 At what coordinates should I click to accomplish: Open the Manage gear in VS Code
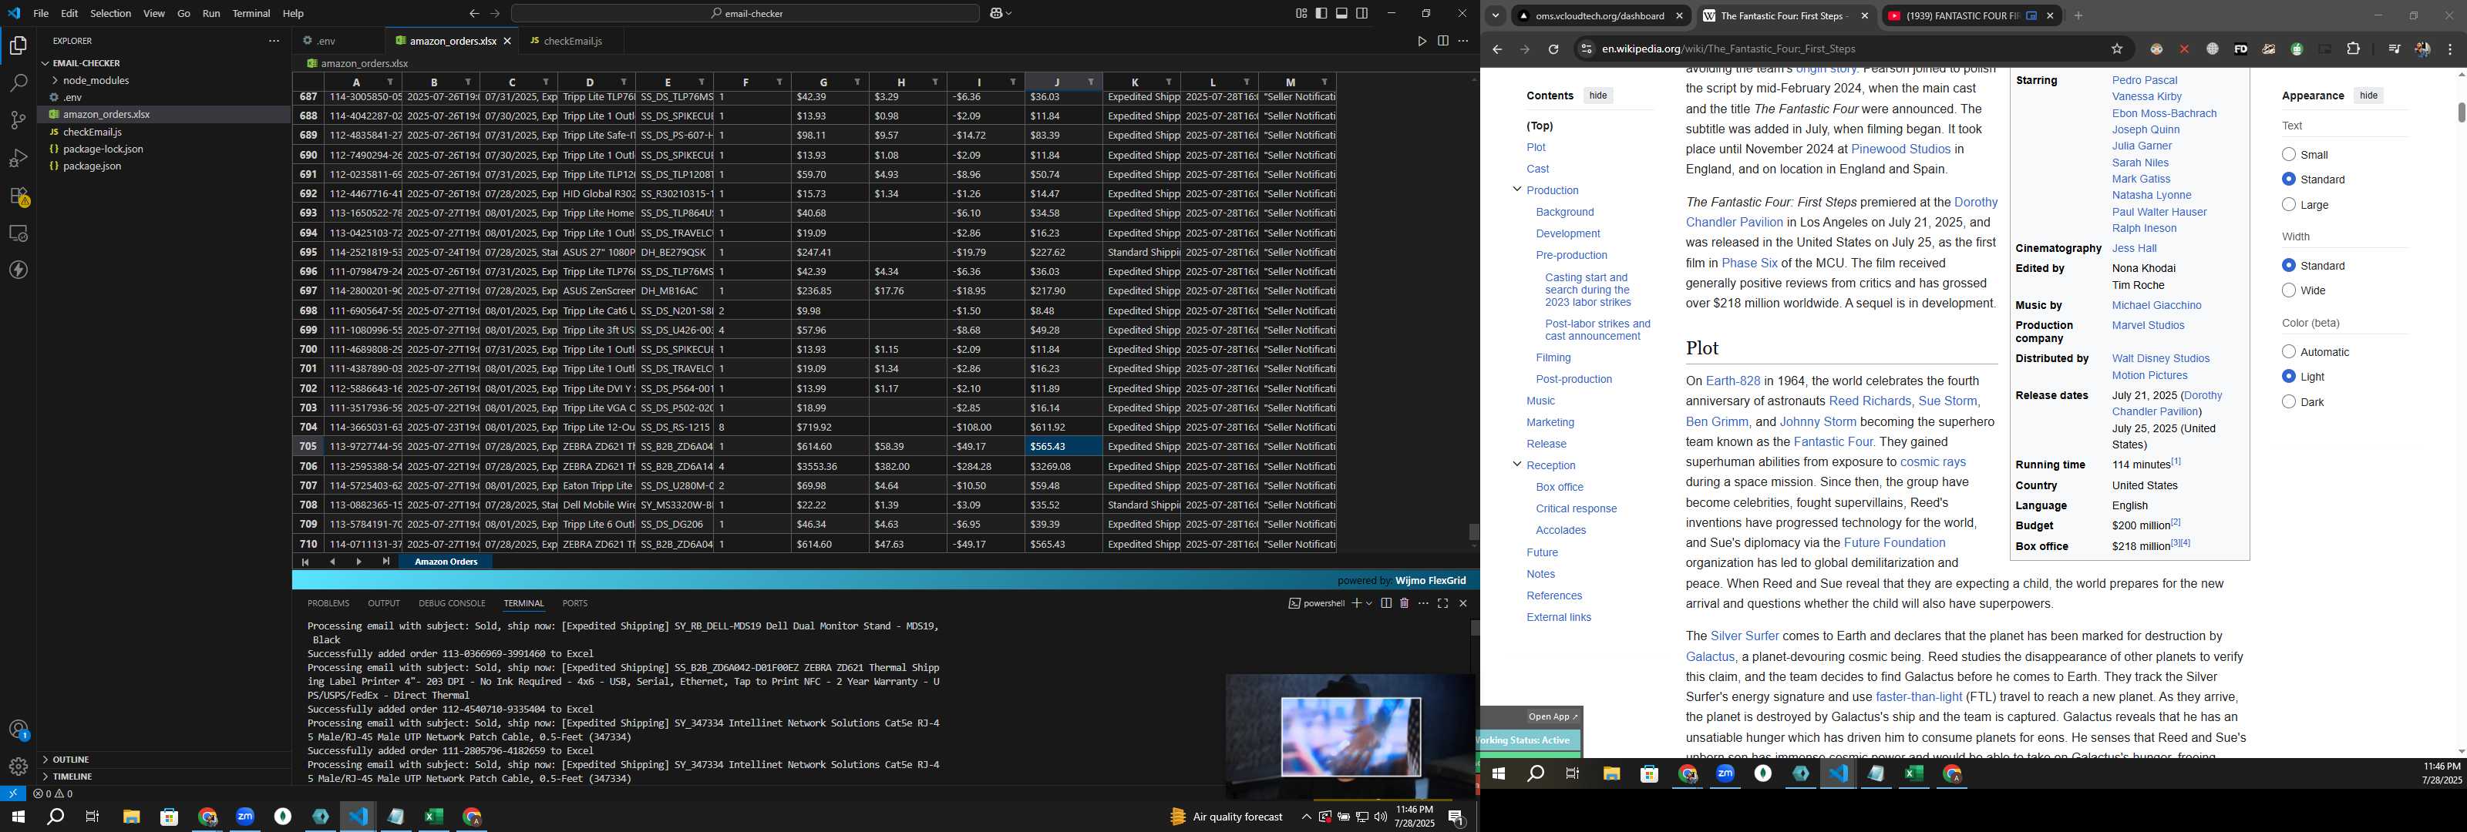(x=19, y=767)
